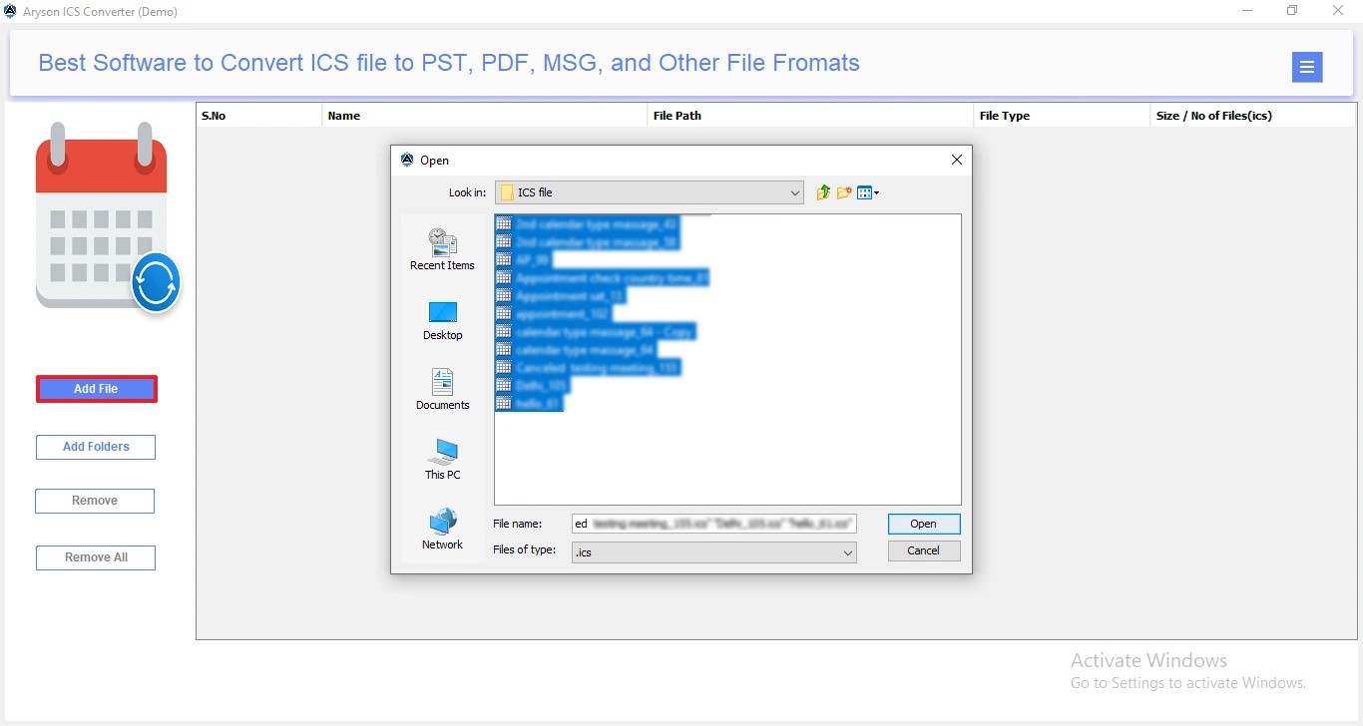This screenshot has width=1363, height=726.
Task: Open the hamburger menu in the header
Action: [x=1307, y=67]
